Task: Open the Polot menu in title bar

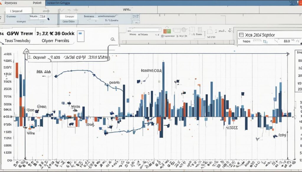Action: pos(37,3)
